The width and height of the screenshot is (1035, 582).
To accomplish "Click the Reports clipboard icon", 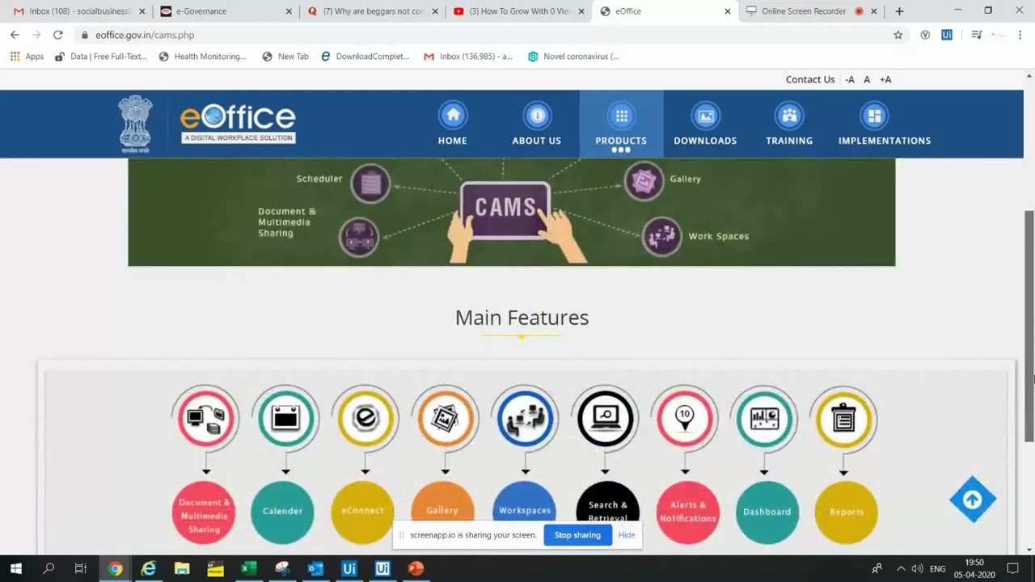I will tap(844, 418).
